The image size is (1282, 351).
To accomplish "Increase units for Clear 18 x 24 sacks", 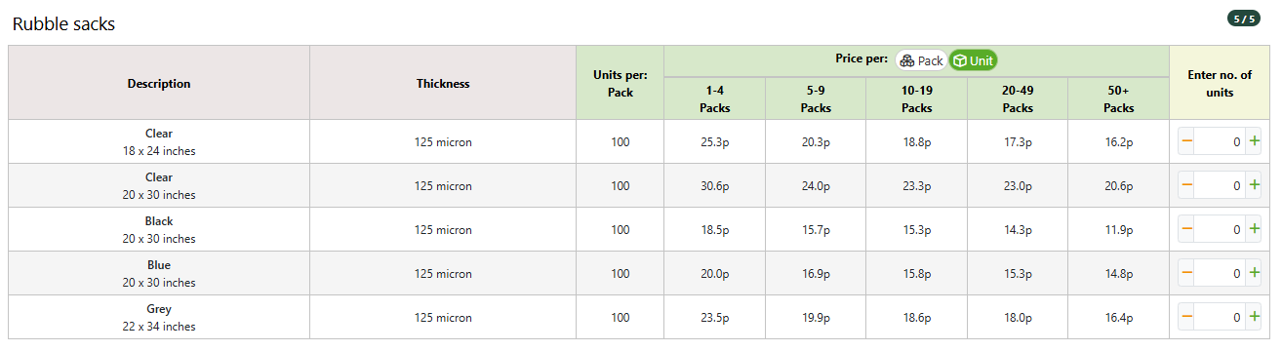I will tap(1254, 141).
